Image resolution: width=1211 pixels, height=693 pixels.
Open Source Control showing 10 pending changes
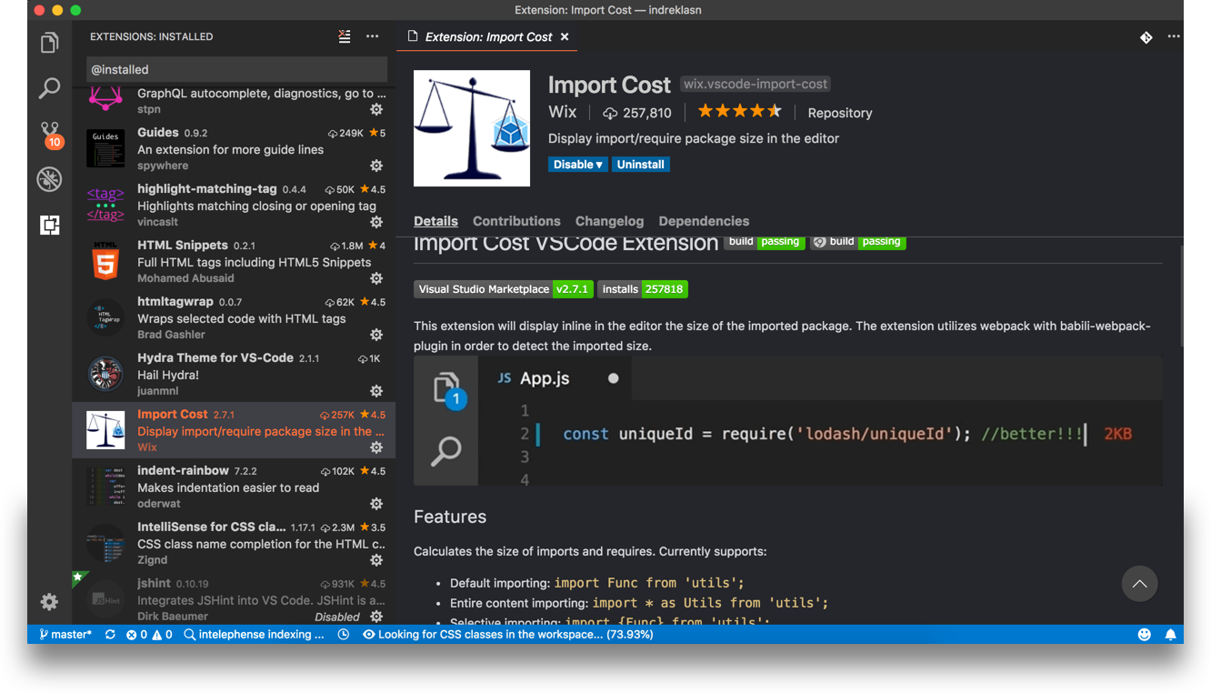48,133
